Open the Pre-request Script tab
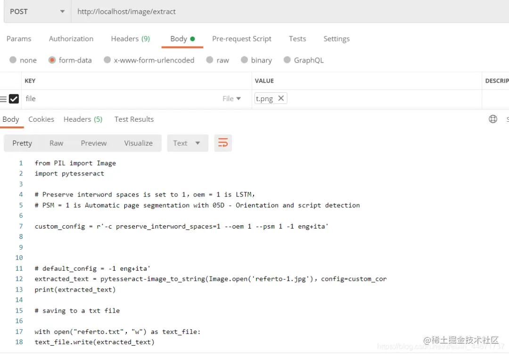Viewport: 509px width, 355px height. point(241,39)
